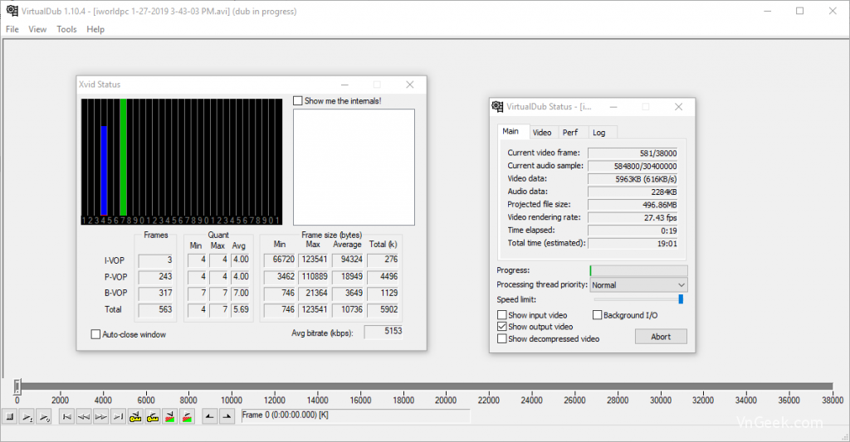Click the timeline position slider thumb

point(17,386)
